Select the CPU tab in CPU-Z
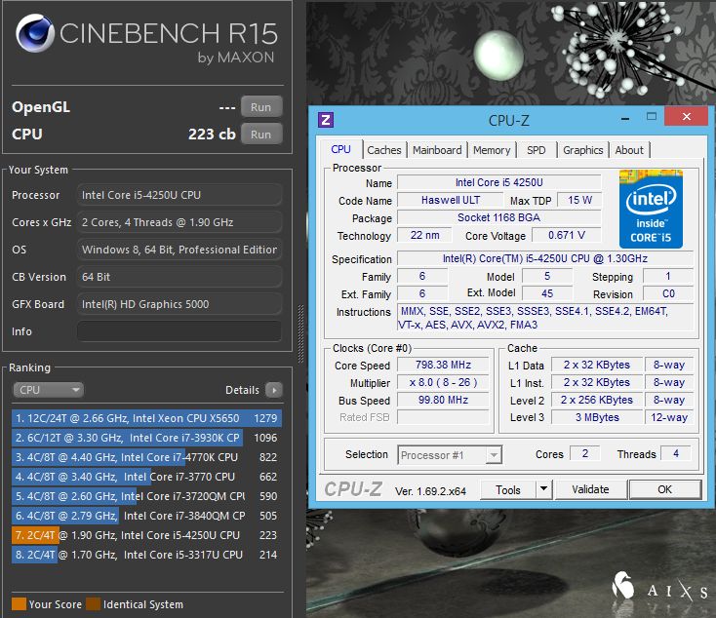Viewport: 716px width, 618px height. coord(340,149)
